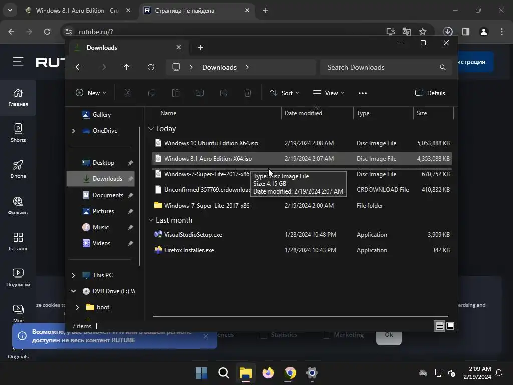513x385 pixels.
Task: Select VisualStudioSetup.exe file
Action: 302,235
